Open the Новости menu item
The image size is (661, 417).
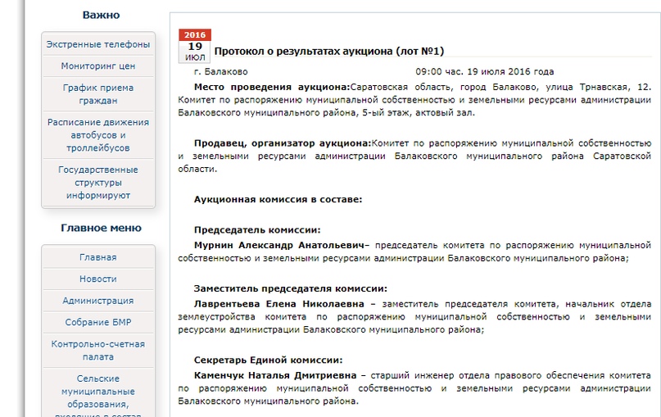tap(98, 279)
